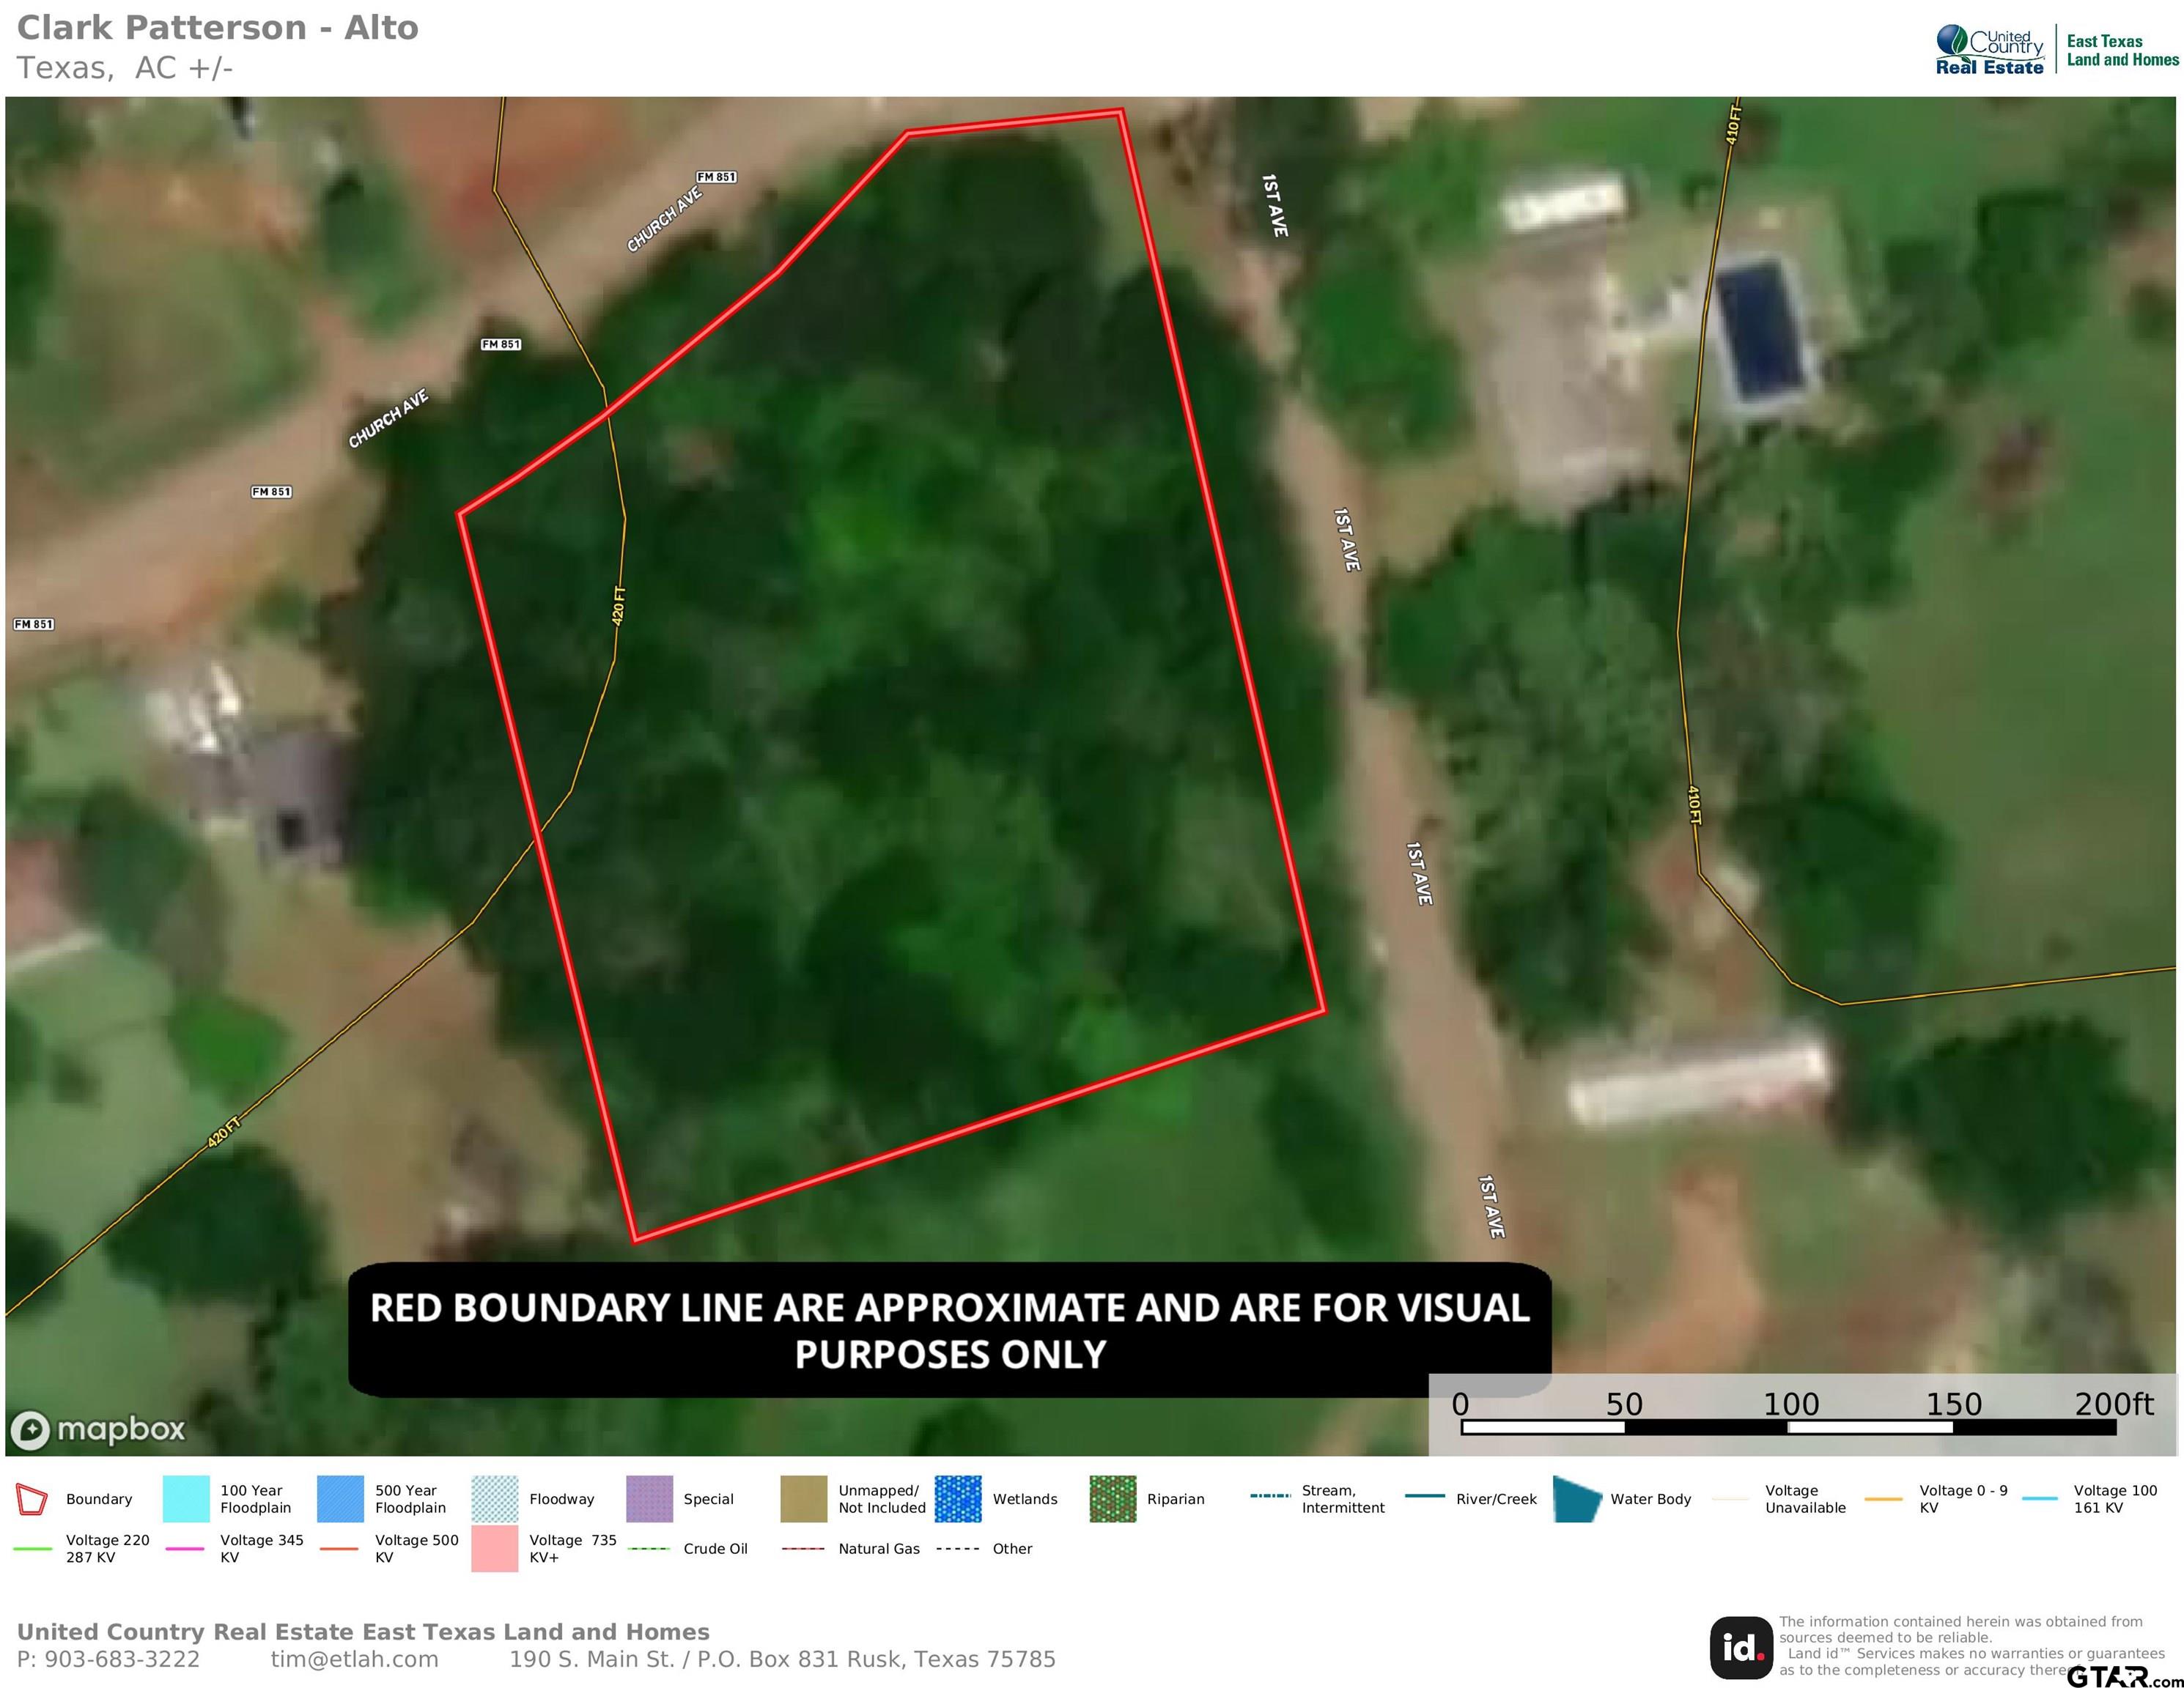Viewport: 2184px width, 1688px height.
Task: Click the 190 S. Main St. Rusk address
Action: (x=782, y=1660)
